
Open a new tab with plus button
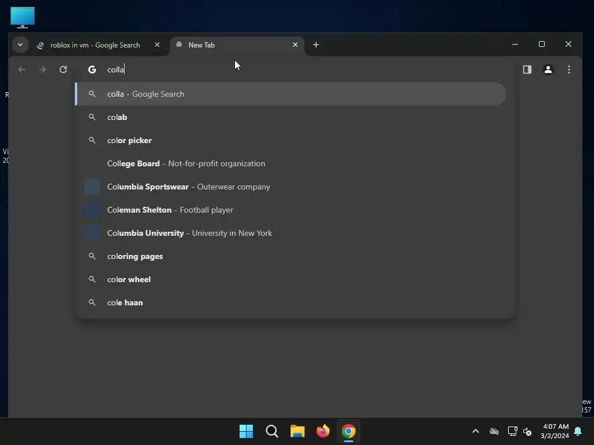click(316, 45)
